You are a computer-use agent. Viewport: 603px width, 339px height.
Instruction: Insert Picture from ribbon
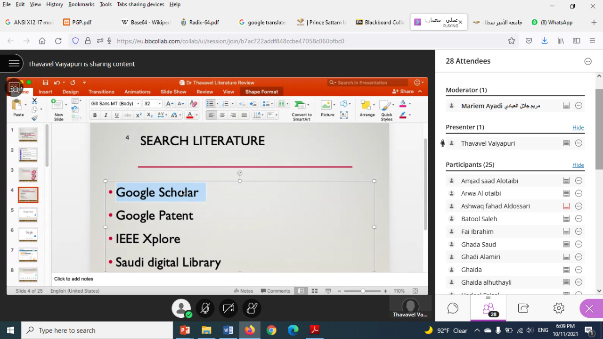pos(327,108)
